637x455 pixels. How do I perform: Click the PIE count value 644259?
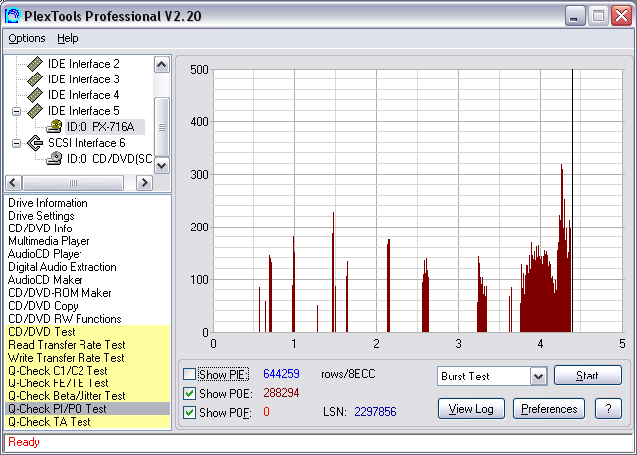(281, 374)
